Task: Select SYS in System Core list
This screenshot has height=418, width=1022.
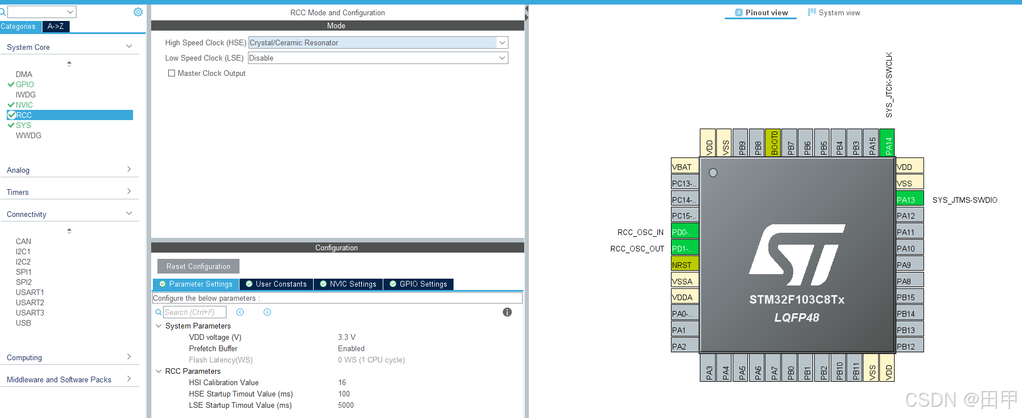Action: point(23,125)
